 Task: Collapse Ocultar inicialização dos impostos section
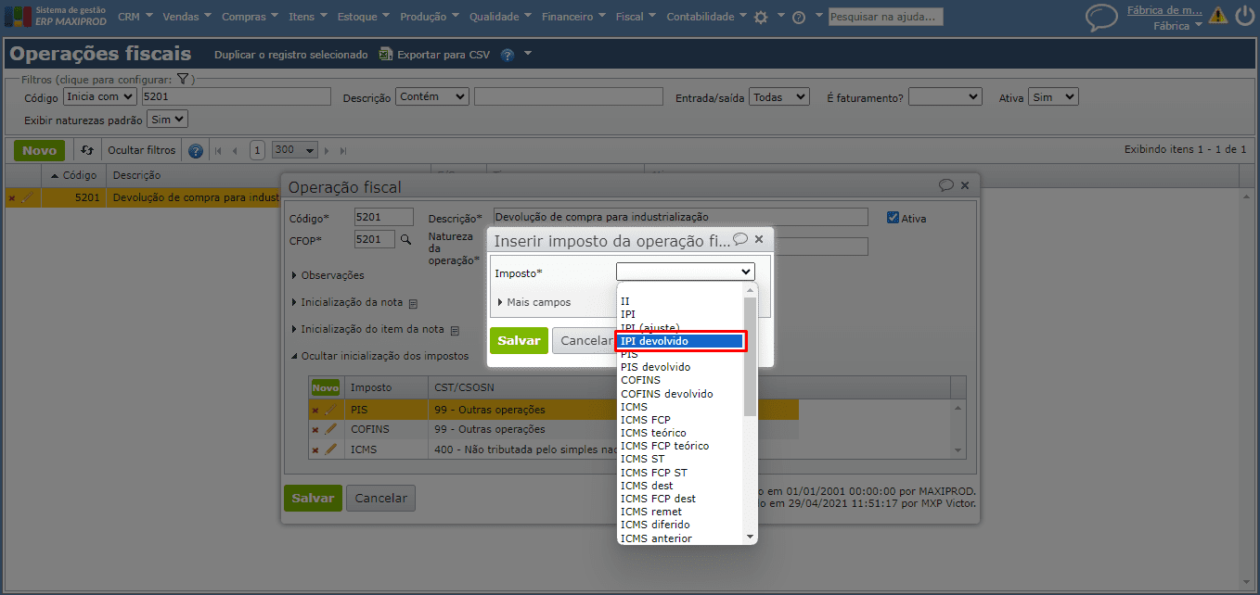[380, 356]
